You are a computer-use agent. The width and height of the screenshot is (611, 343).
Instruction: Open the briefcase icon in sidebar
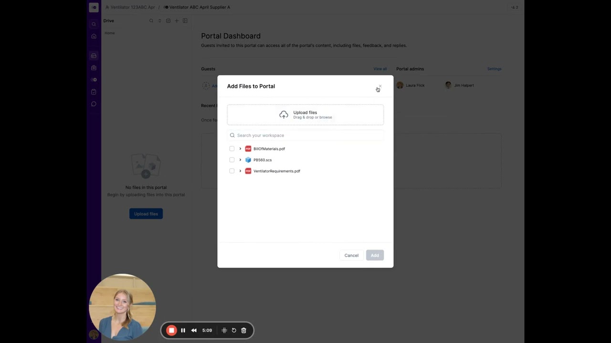[94, 68]
